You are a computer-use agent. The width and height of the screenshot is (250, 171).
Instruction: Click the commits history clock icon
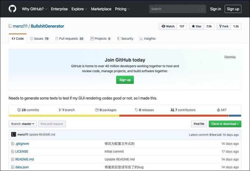19,110
